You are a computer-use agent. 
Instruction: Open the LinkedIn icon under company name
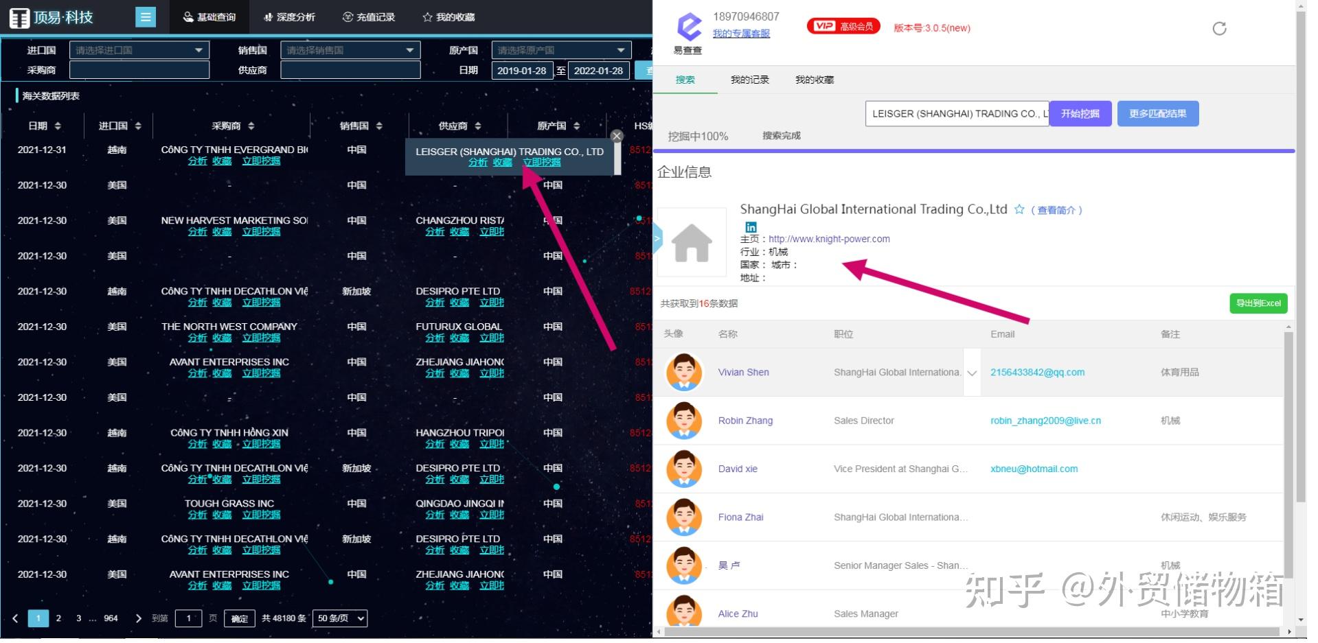click(751, 227)
